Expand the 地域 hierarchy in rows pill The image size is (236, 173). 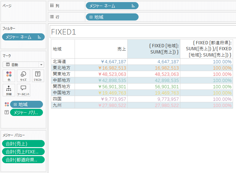[91, 17]
